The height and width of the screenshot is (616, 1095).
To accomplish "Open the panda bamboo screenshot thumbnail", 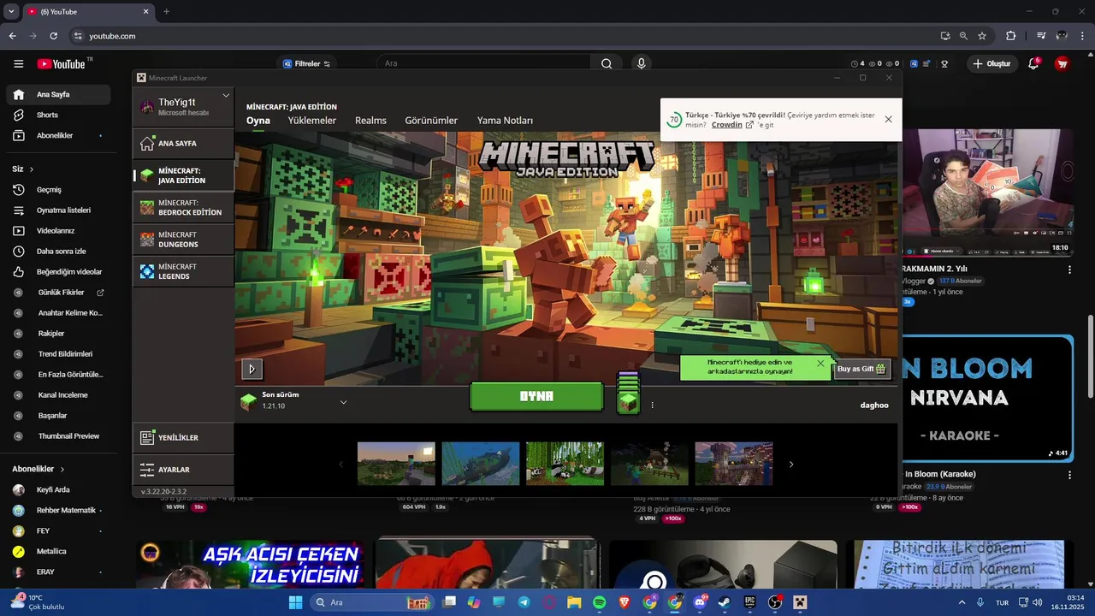I will pos(565,464).
